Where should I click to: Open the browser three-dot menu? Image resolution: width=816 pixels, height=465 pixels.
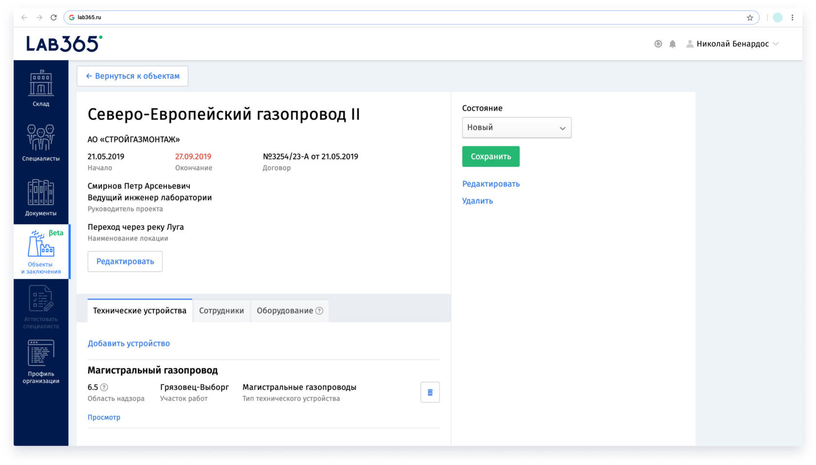tap(792, 17)
